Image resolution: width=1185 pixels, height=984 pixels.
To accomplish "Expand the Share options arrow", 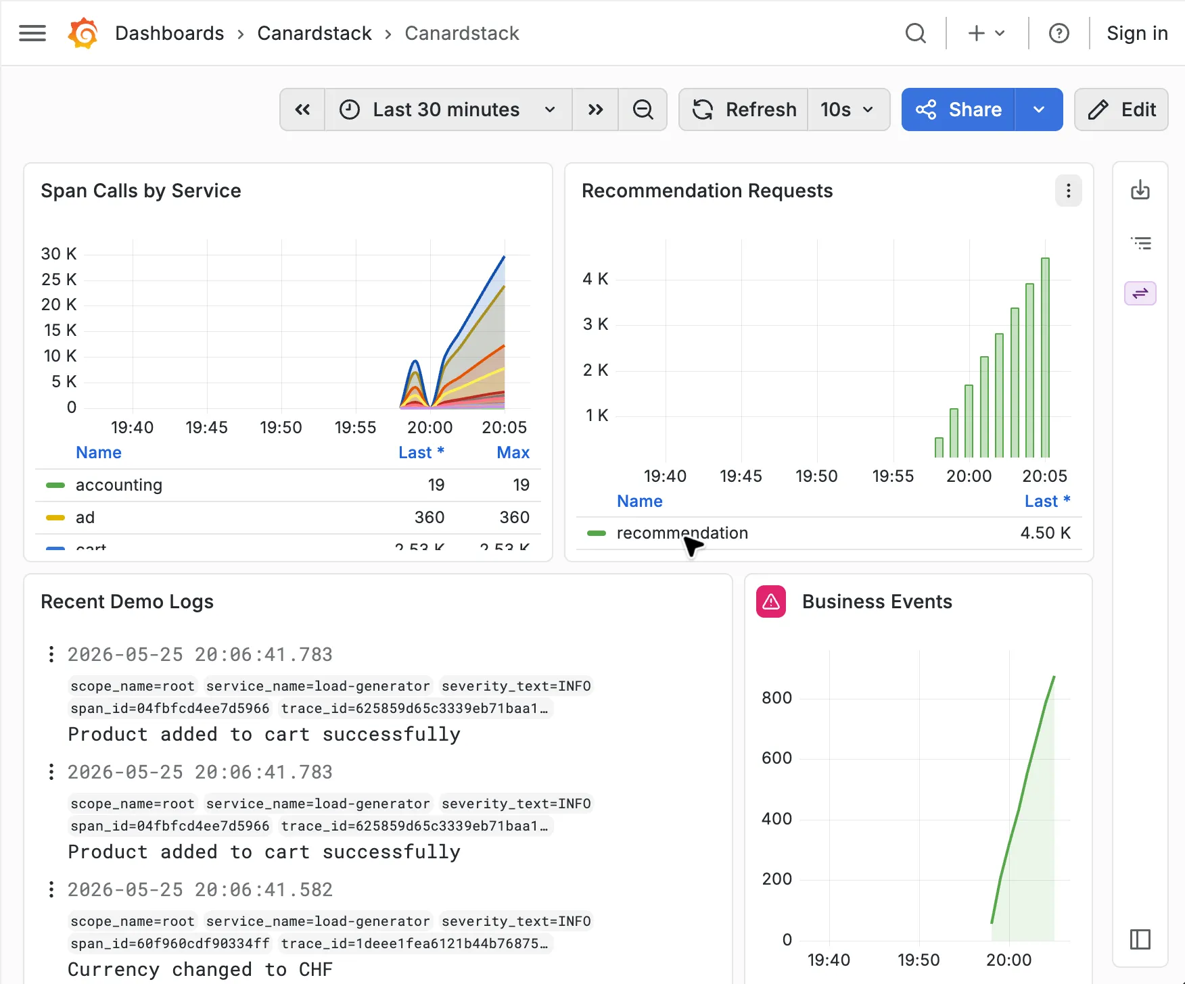I will click(x=1039, y=109).
